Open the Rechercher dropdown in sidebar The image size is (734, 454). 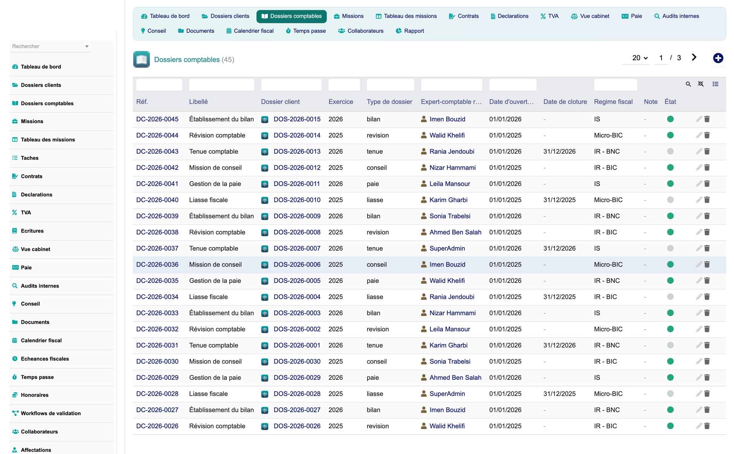(51, 46)
